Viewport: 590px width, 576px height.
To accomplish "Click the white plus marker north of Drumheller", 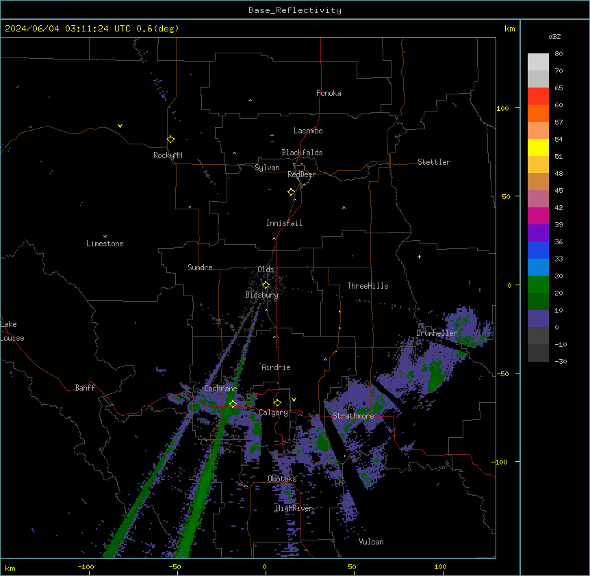I will (x=419, y=257).
